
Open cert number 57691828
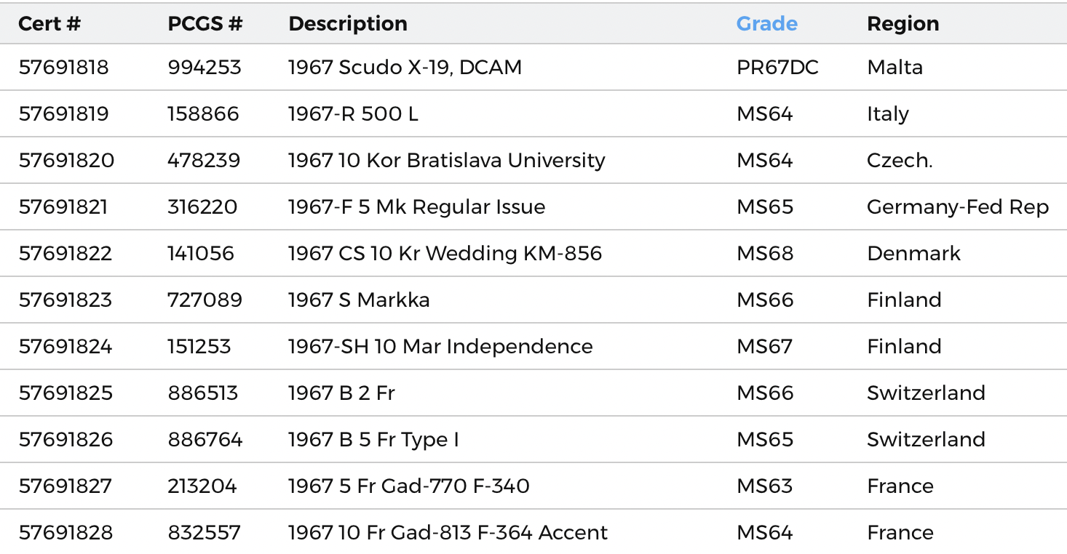click(66, 533)
